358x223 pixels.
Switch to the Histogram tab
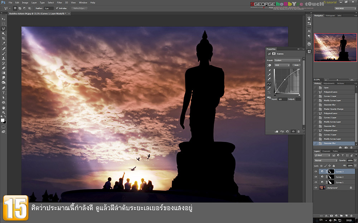coord(330,15)
